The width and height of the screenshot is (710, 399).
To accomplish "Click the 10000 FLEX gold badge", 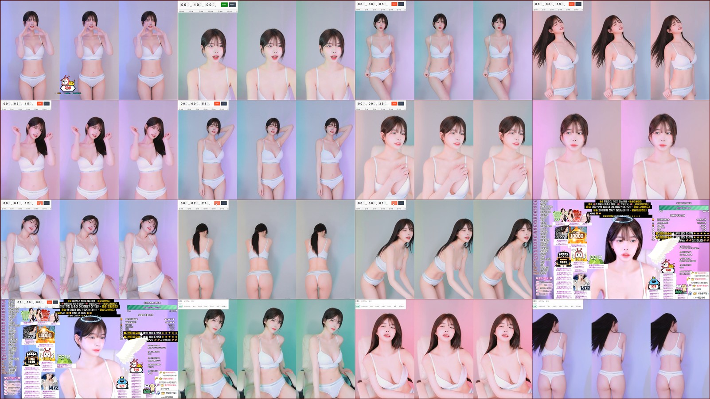I will coord(577,235).
